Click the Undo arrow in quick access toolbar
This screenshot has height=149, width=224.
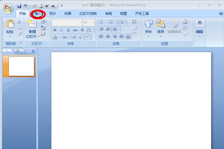click(x=25, y=6)
